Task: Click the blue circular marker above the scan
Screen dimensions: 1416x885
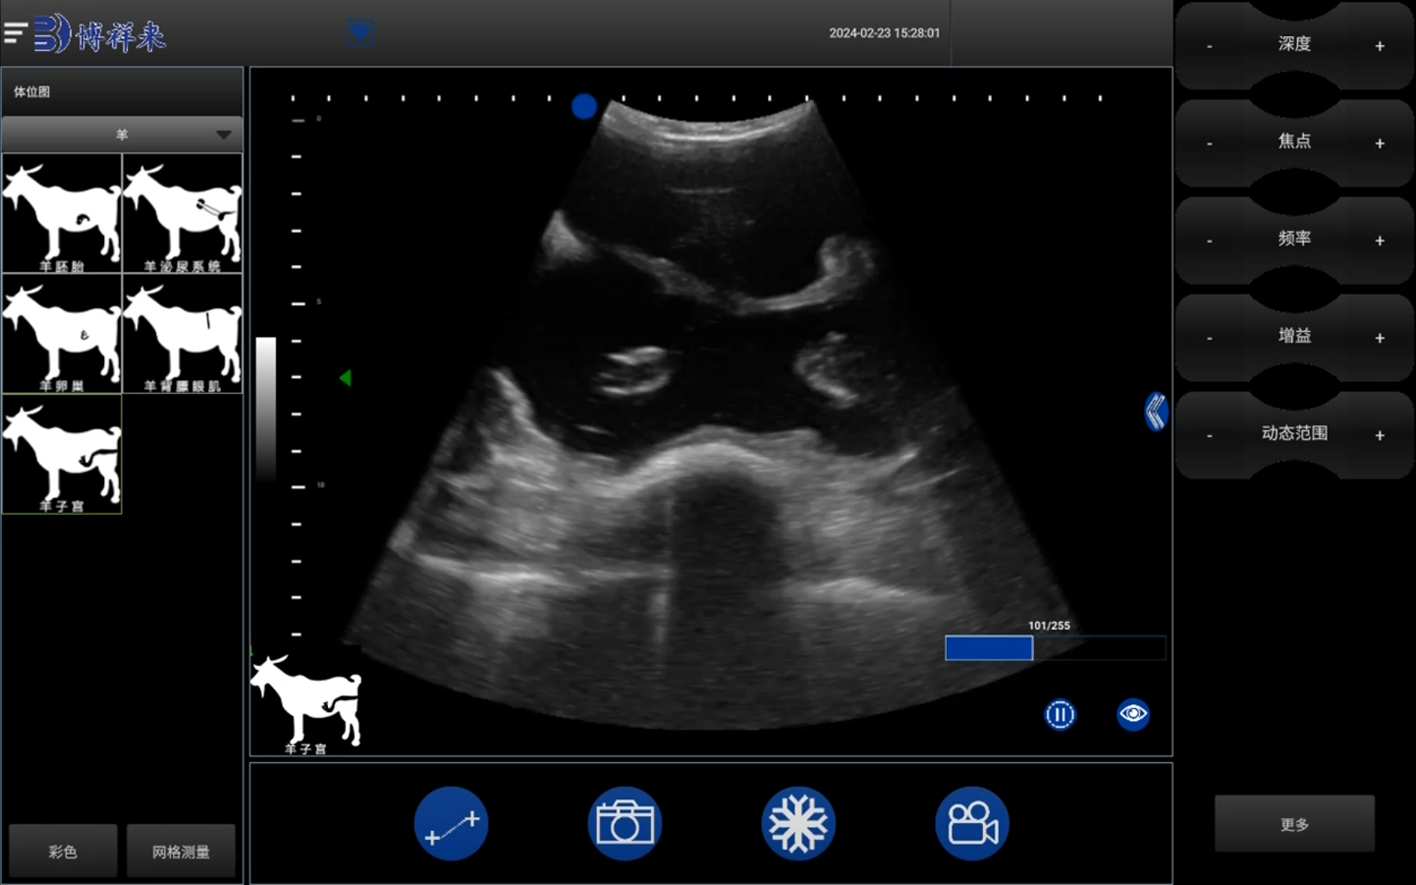Action: 584,107
